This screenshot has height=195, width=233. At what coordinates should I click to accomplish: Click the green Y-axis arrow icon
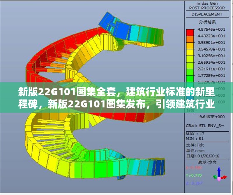click(214, 177)
